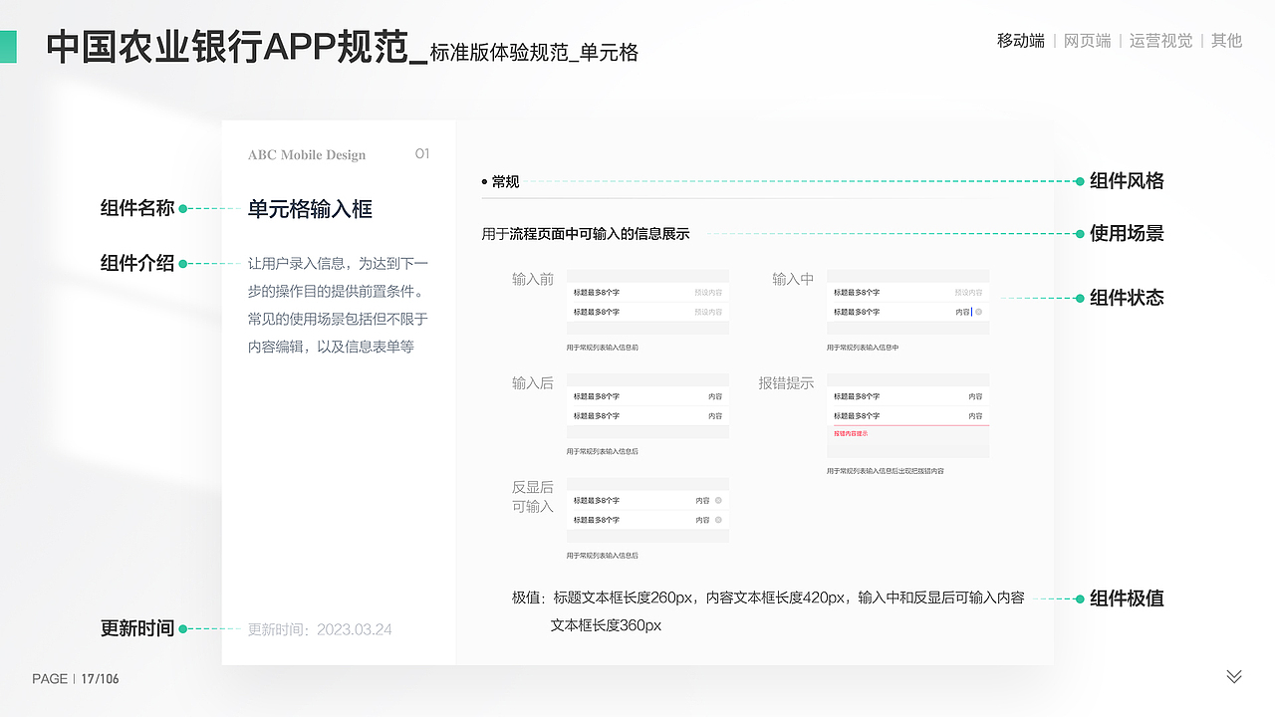1275x717 pixels.
Task: Click the 更新时间 annotation label
Action: coord(137,628)
